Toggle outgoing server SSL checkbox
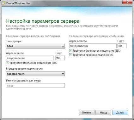Viewport: 134px width, 120px height. 70,51
